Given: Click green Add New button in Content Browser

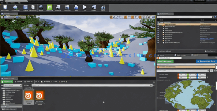Looking at the screenshot, I should (x=7, y=82).
